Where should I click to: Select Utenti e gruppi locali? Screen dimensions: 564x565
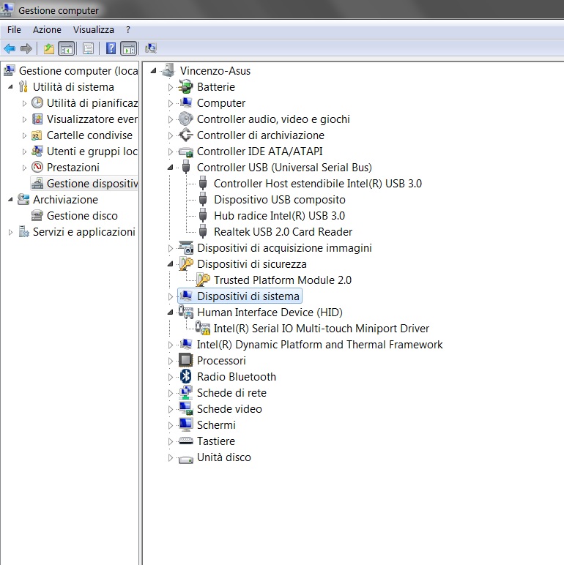[x=92, y=151]
